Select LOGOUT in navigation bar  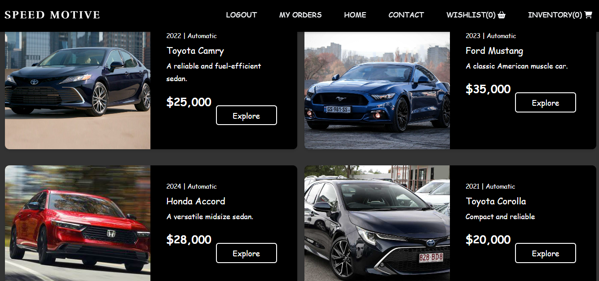point(242,15)
